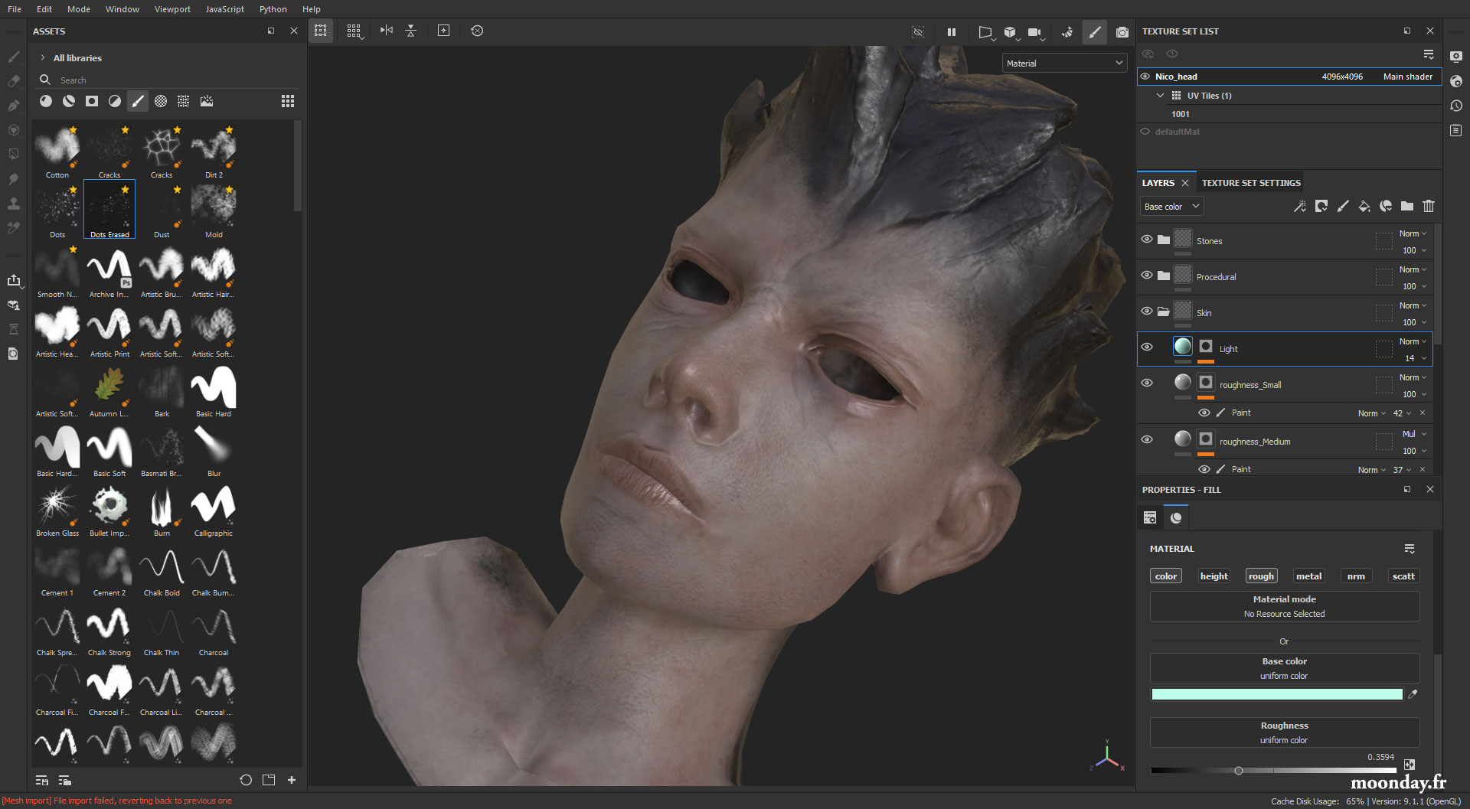This screenshot has height=809, width=1470.
Task: Open the Python menu
Action: tap(273, 9)
